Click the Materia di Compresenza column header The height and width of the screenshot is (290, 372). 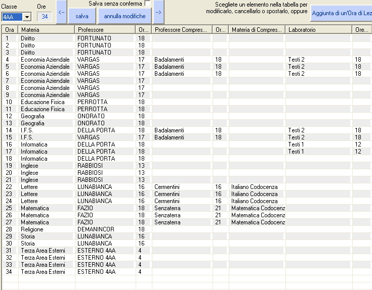257,30
